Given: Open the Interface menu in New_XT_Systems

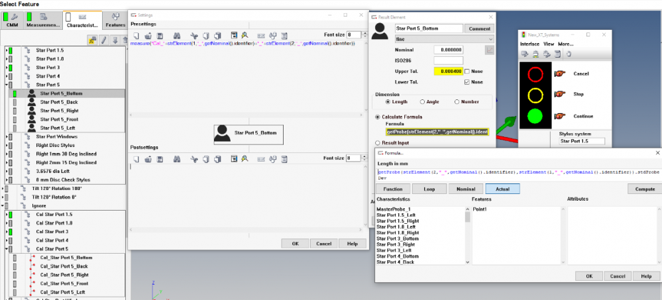Looking at the screenshot, I should click(x=529, y=44).
